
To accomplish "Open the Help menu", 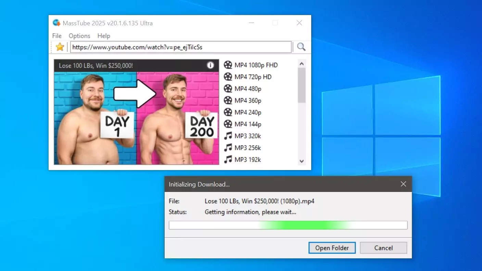I will 104,36.
